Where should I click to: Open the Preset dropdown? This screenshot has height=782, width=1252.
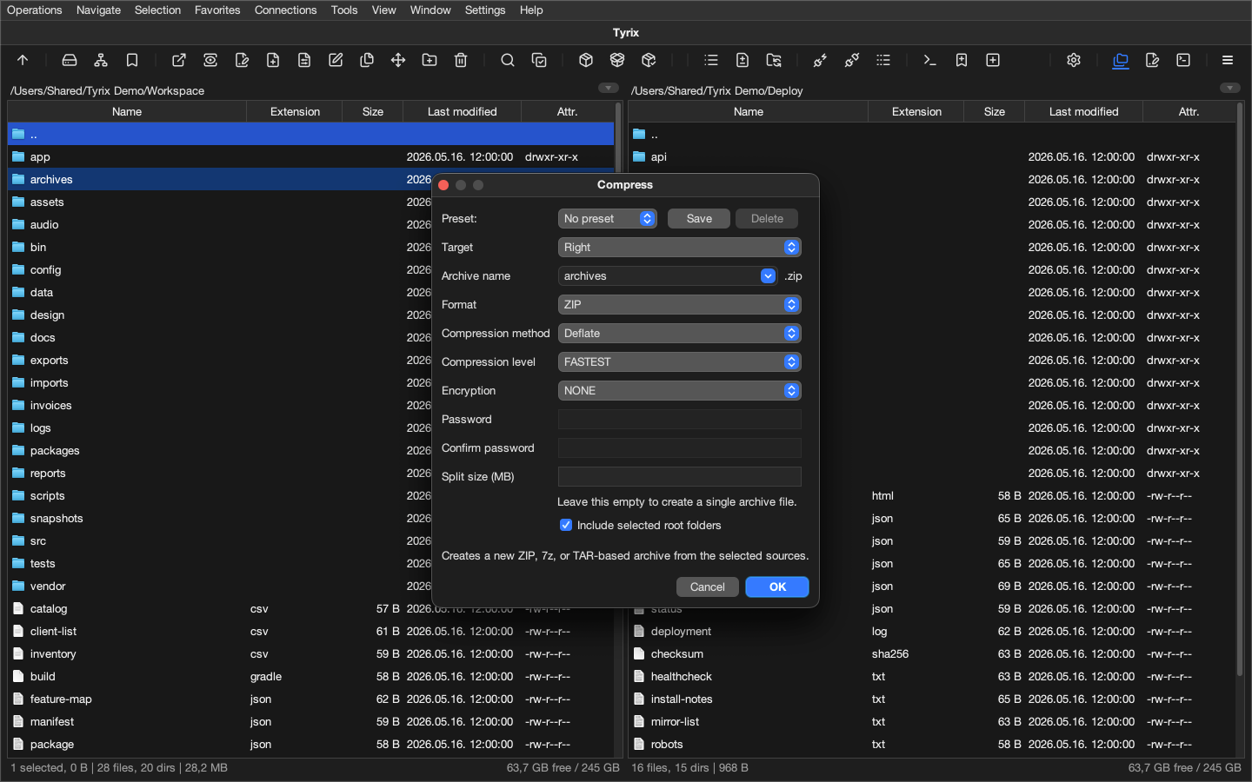click(607, 219)
